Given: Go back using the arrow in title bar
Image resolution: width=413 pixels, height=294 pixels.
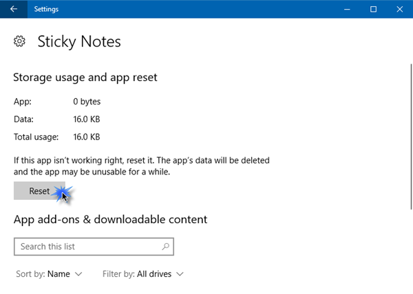Looking at the screenshot, I should [x=14, y=9].
